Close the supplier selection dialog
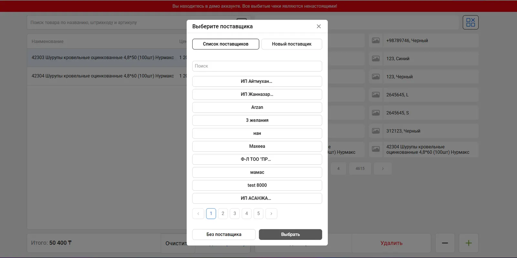The height and width of the screenshot is (258, 517). [319, 27]
